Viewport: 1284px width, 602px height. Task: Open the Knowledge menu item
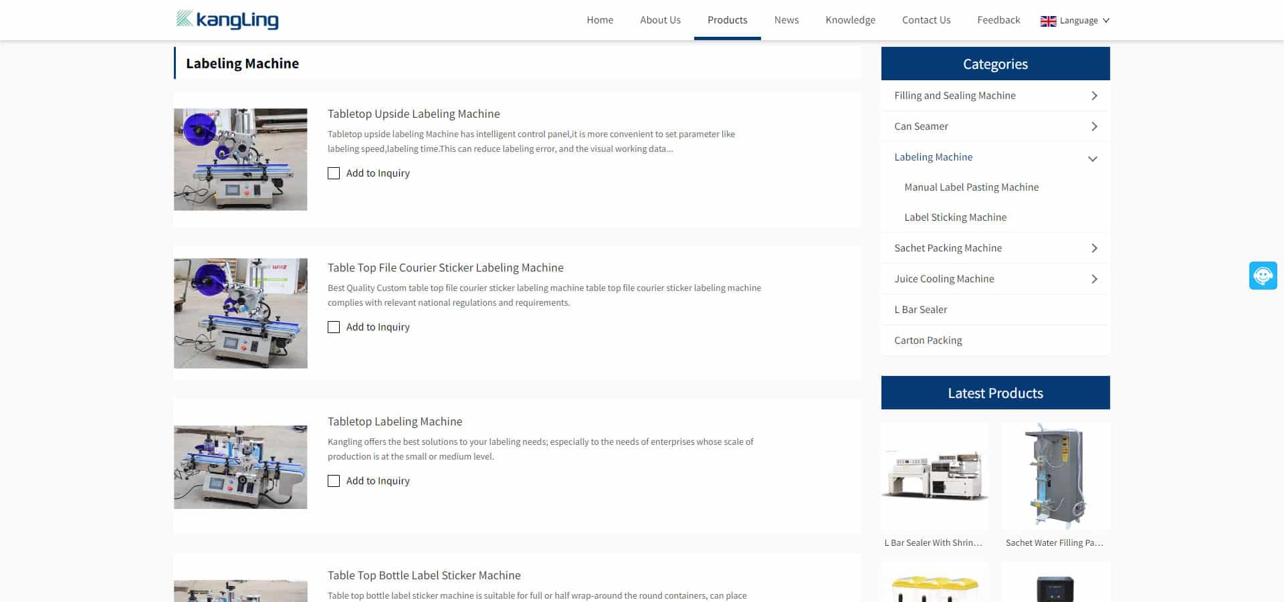(x=850, y=20)
